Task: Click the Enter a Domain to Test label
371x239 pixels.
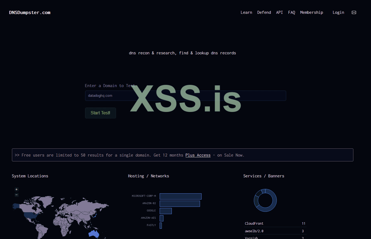Action: pos(110,86)
